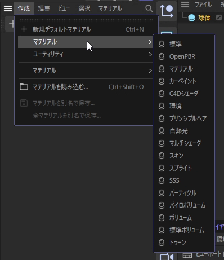Click the material icon next to SSS
The width and height of the screenshot is (224, 260).
[162, 180]
